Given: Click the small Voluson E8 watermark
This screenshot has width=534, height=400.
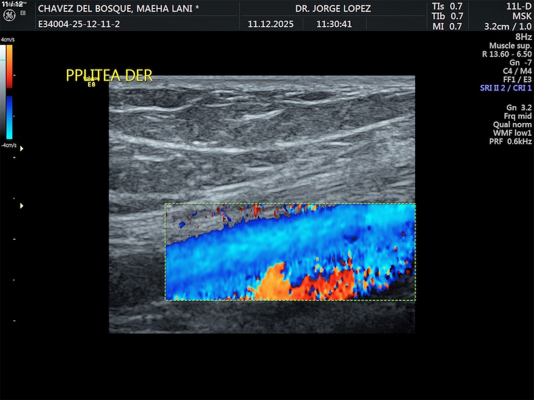Looking at the screenshot, I should pyautogui.click(x=91, y=82).
